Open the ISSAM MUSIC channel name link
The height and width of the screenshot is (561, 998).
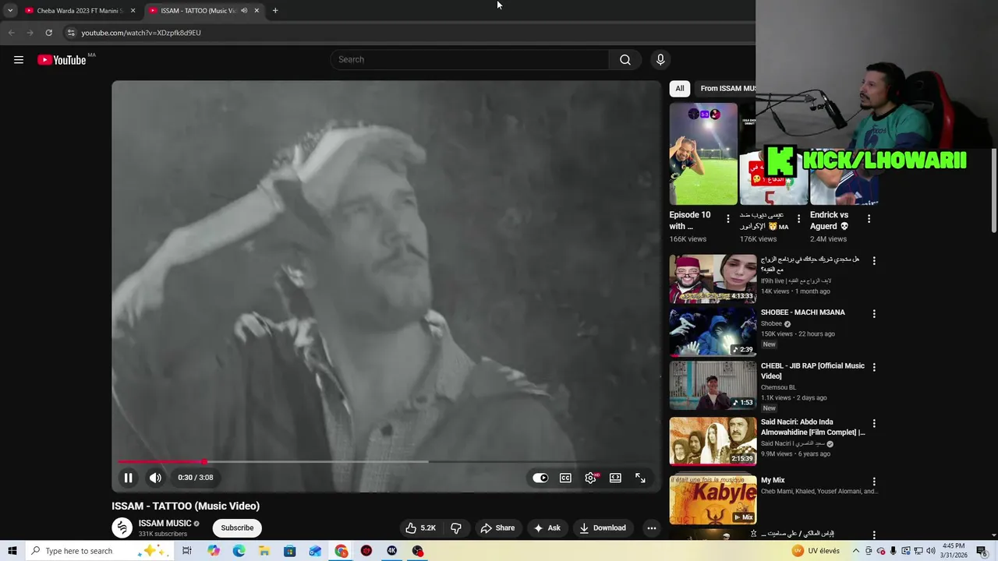(x=165, y=524)
